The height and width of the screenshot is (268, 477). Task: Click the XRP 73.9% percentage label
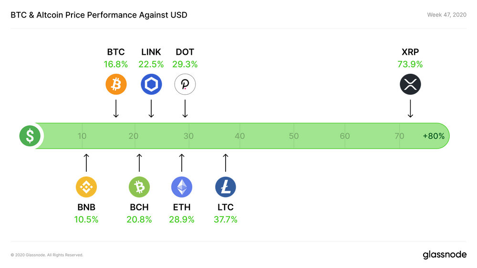pos(410,64)
